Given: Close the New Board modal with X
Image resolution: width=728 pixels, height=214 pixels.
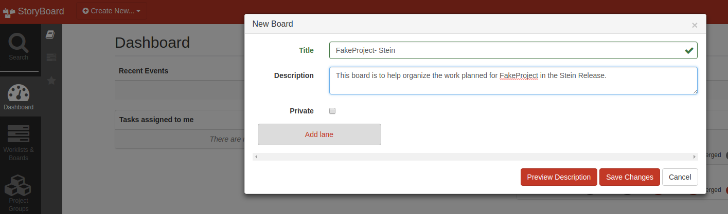Looking at the screenshot, I should (x=695, y=25).
